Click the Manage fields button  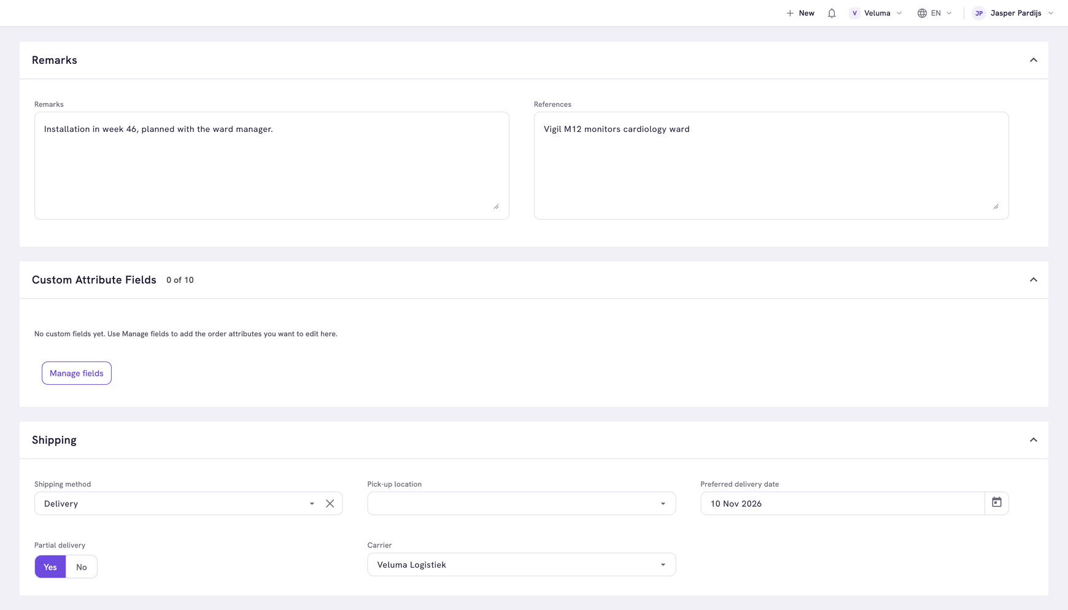tap(77, 373)
